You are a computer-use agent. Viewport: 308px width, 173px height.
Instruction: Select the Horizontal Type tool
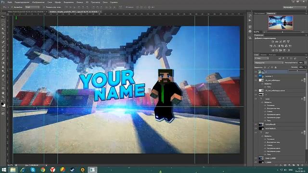[x=3, y=80]
